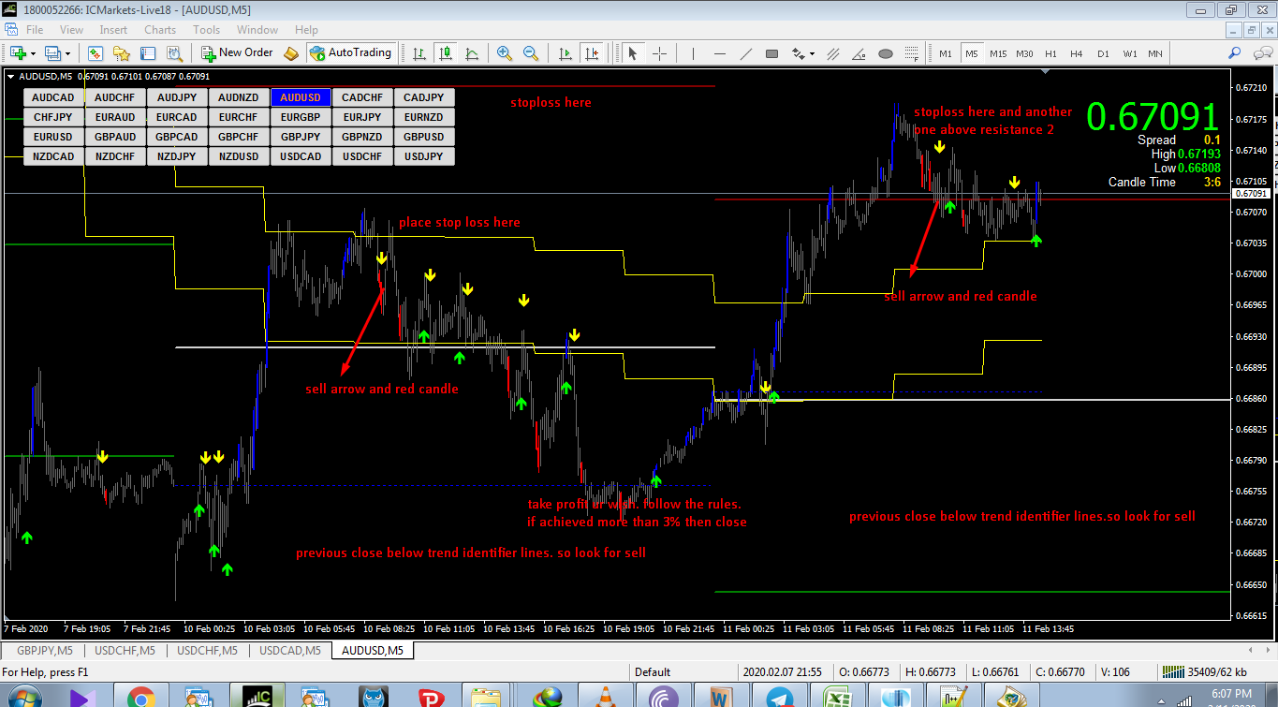This screenshot has width=1278, height=707.
Task: Load the NZDUSD symbol button
Action: coord(239,156)
